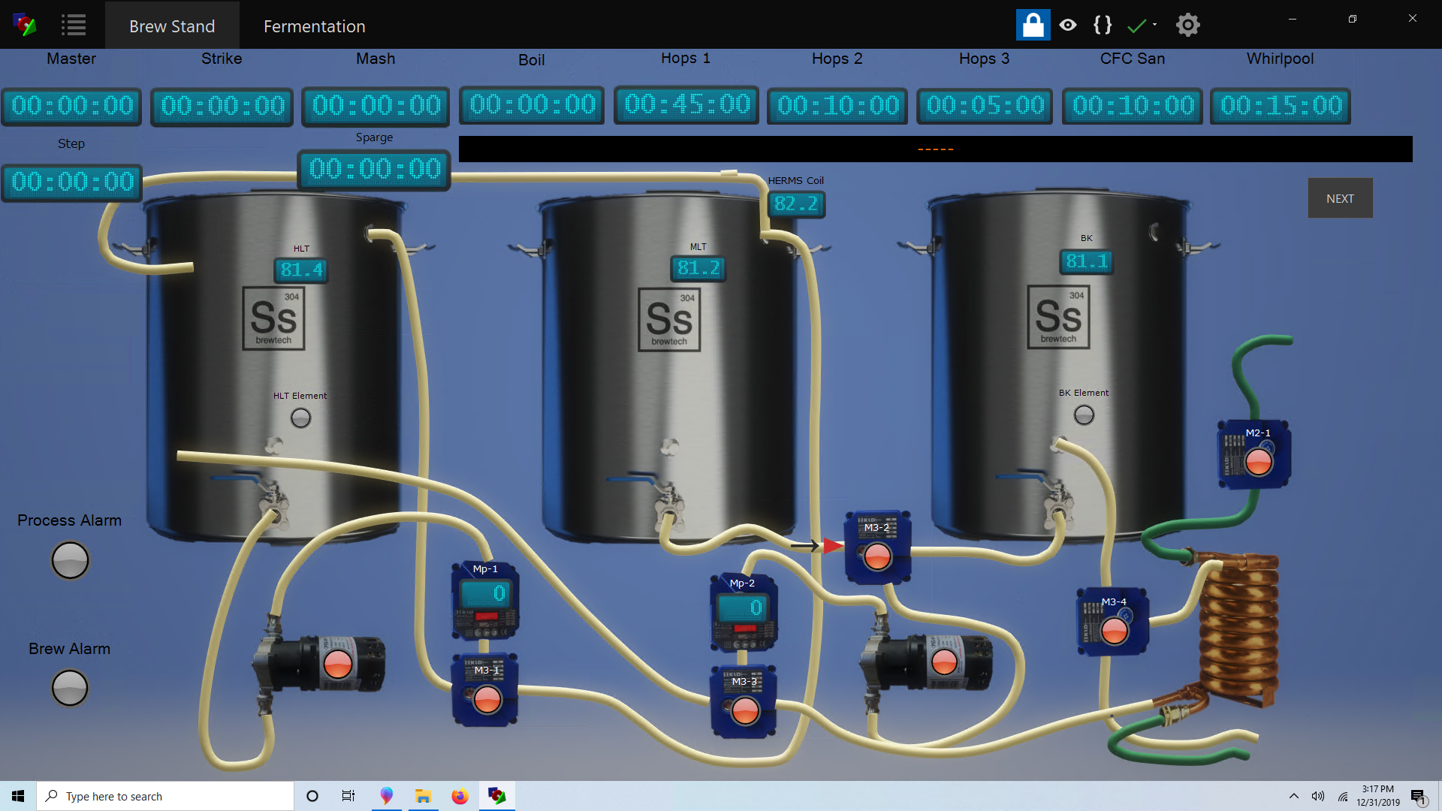Click the Mp-2 valve position display
Viewport: 1442px width, 811px height.
point(744,607)
